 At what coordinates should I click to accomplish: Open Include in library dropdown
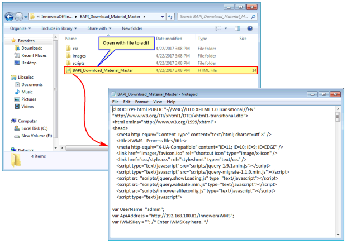point(59,28)
